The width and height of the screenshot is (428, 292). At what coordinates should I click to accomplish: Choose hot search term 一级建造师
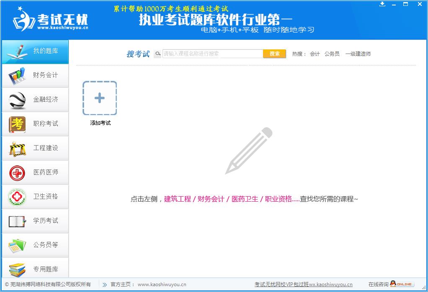coord(358,54)
